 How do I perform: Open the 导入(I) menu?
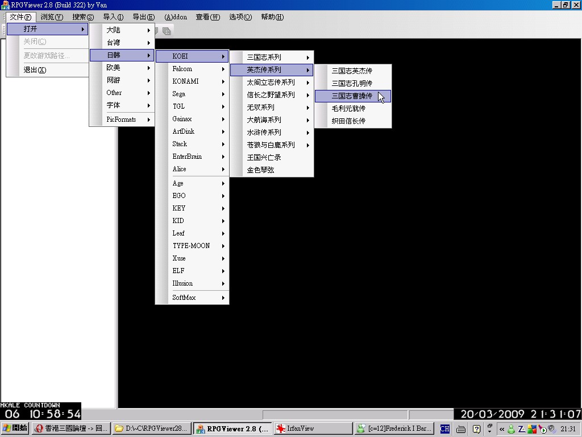coord(113,17)
